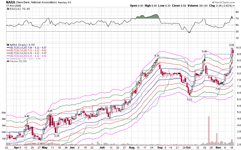
Task: Click the 4.48 price marker
Action: click(x=27, y=116)
